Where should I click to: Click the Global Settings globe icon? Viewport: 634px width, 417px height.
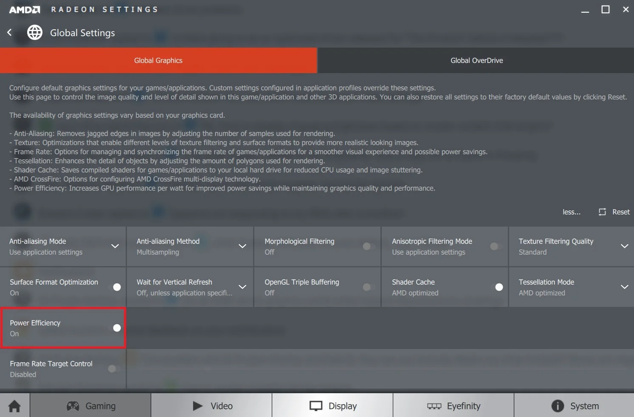(x=35, y=32)
